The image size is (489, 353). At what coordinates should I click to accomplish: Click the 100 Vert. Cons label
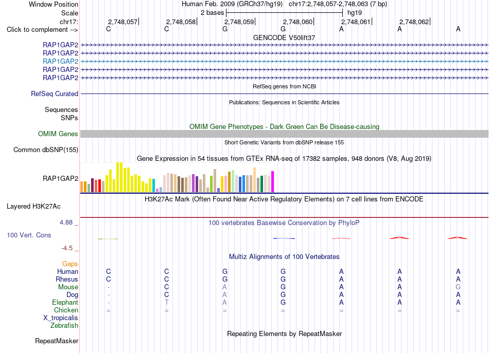click(x=29, y=235)
